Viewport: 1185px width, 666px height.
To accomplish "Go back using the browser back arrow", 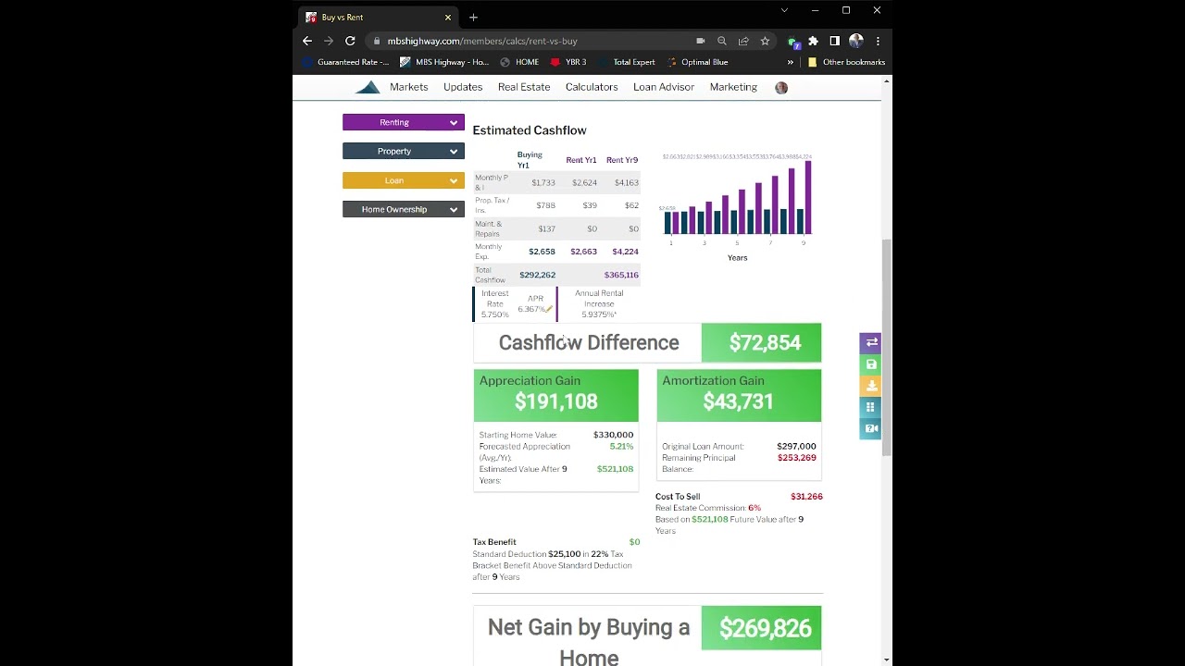I will [x=307, y=41].
